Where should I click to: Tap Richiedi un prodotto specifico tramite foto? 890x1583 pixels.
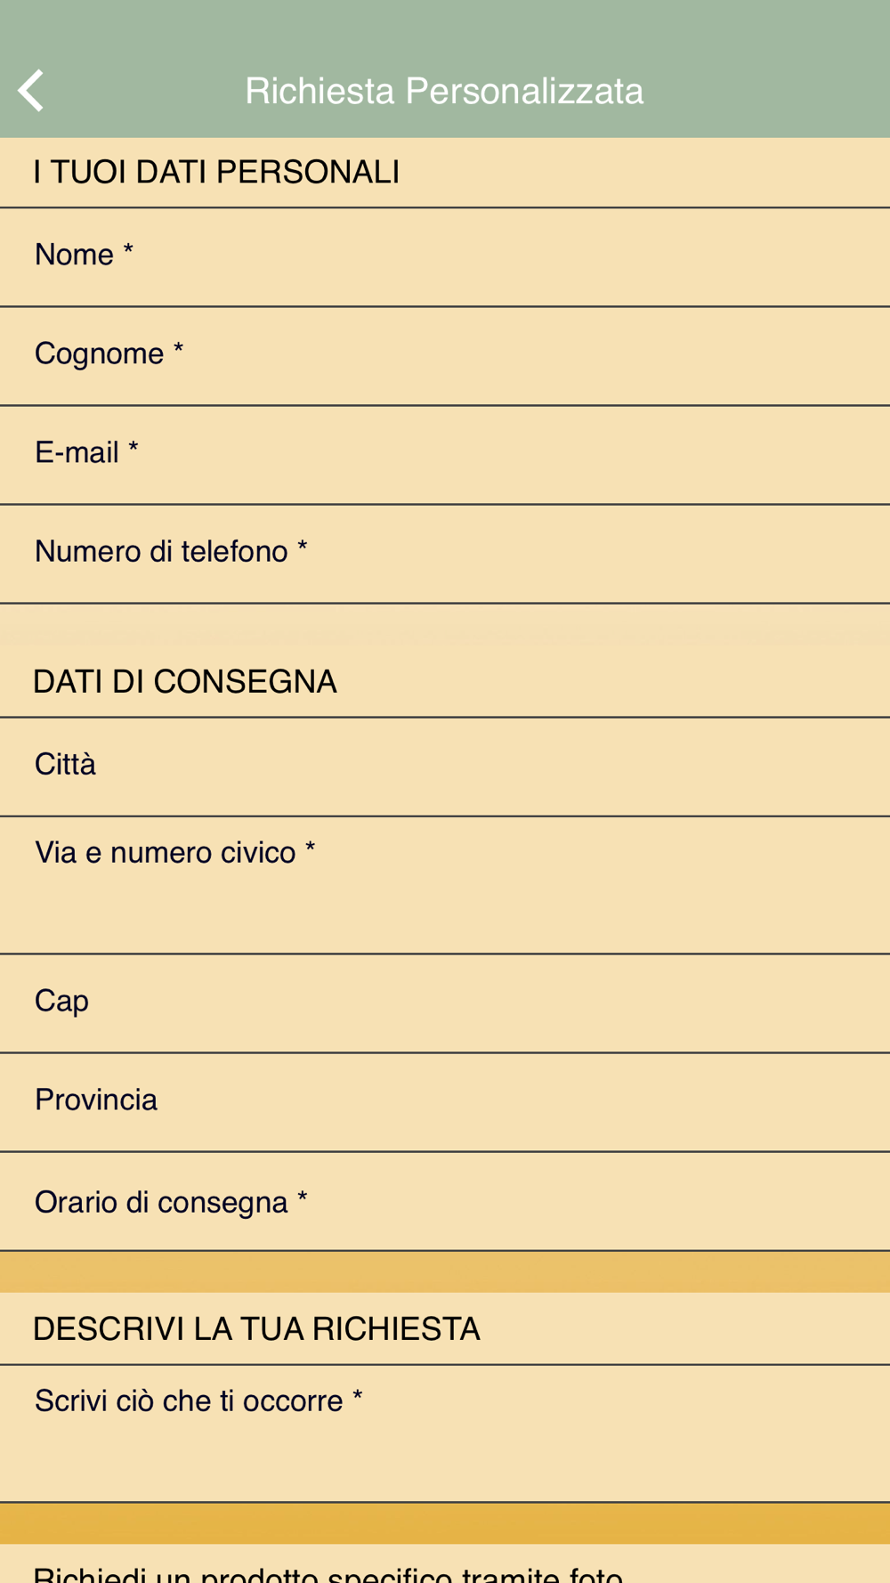point(328,1571)
